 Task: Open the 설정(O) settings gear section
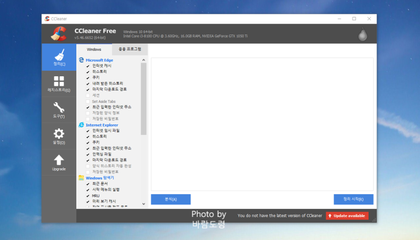tap(59, 136)
